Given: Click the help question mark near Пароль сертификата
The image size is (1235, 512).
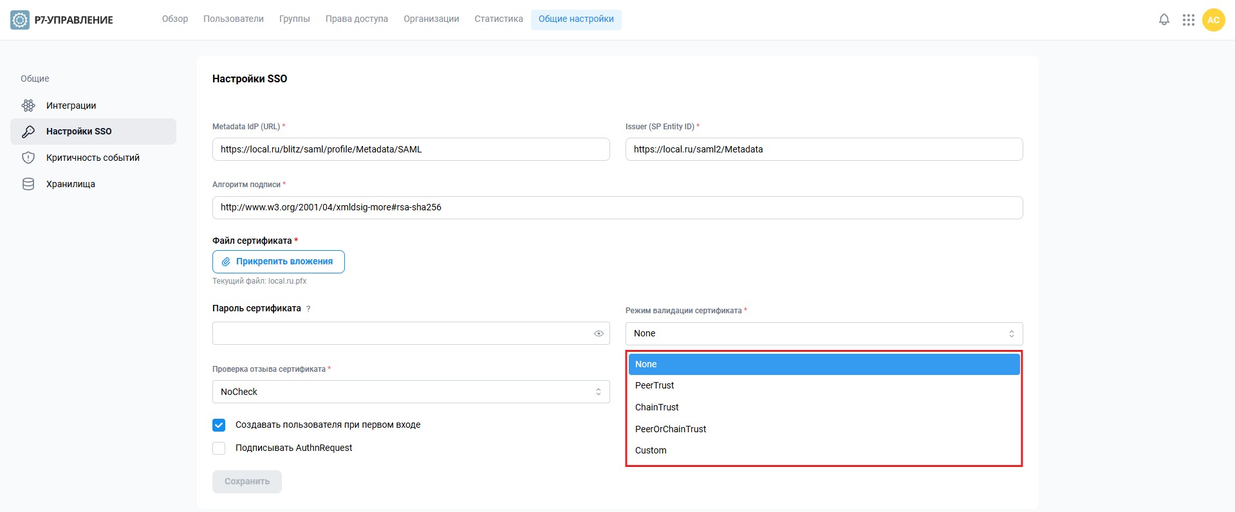Looking at the screenshot, I should (308, 309).
